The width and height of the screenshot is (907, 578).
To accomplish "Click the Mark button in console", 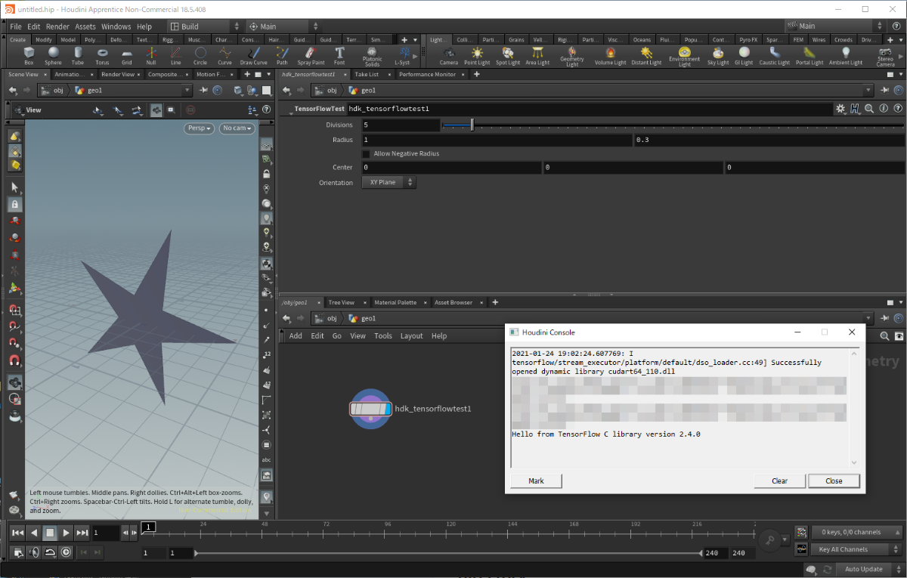I will click(536, 481).
